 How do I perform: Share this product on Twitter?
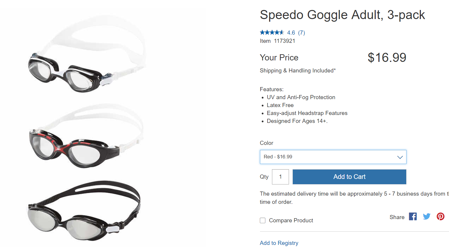pos(426,216)
